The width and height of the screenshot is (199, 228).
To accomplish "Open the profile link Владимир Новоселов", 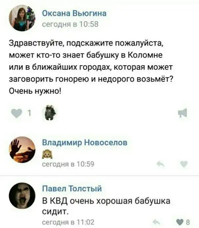I will [x=85, y=142].
